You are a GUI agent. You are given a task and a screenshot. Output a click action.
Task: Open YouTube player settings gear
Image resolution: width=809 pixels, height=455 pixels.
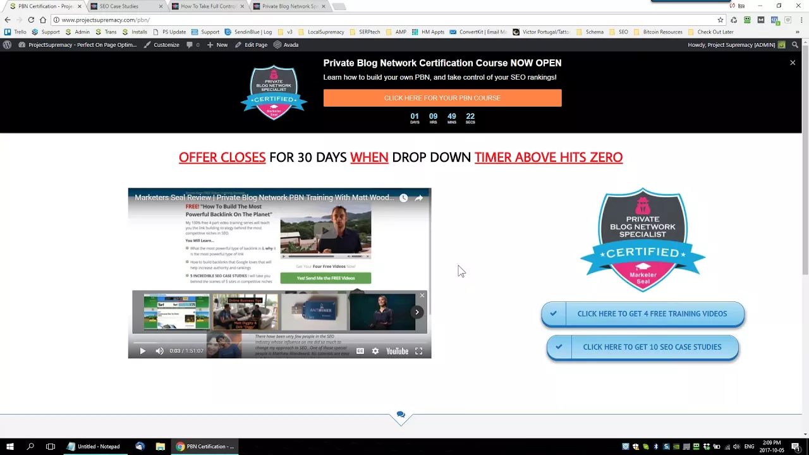coord(375,351)
